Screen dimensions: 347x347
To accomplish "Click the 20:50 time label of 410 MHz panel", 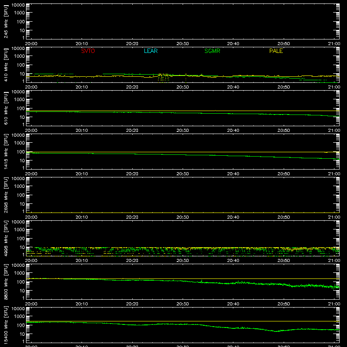I will (284, 87).
